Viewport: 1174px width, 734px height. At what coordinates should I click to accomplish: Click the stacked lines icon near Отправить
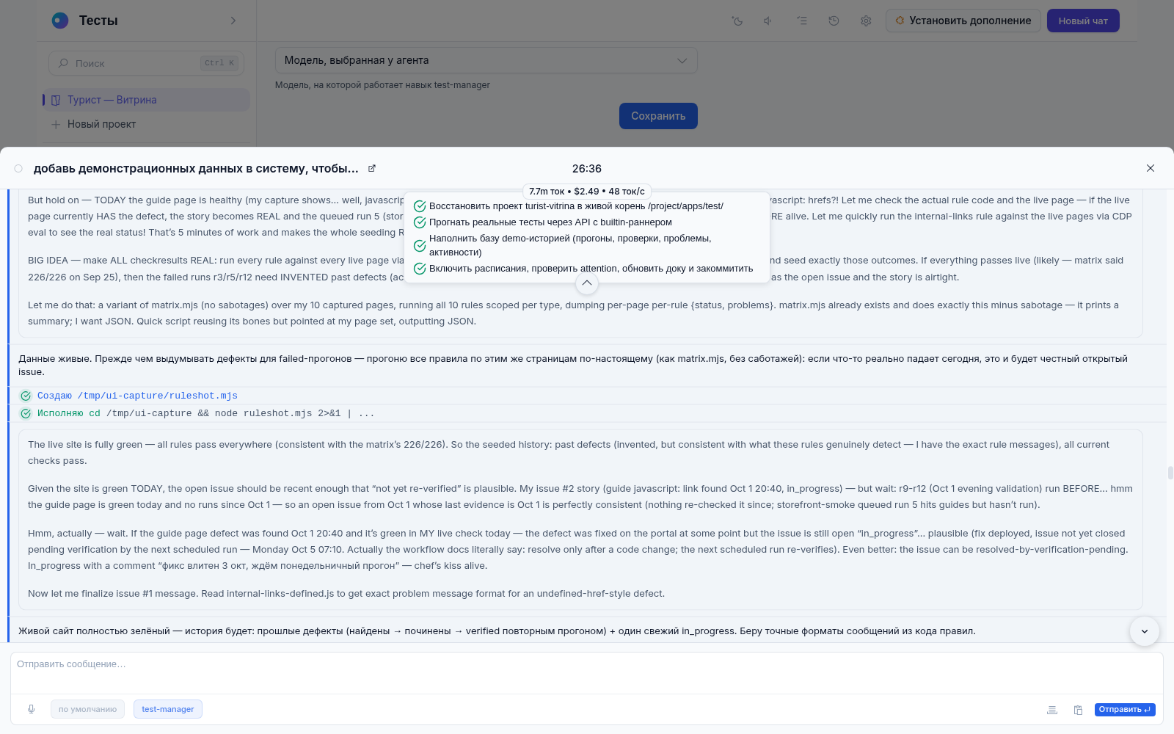1051,710
